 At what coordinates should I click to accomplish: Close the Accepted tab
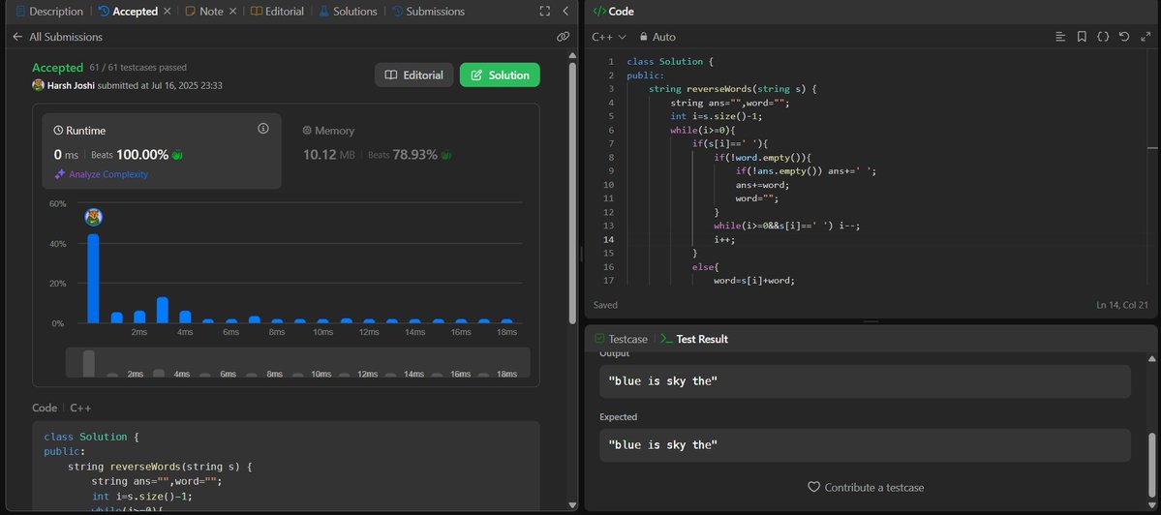click(168, 11)
